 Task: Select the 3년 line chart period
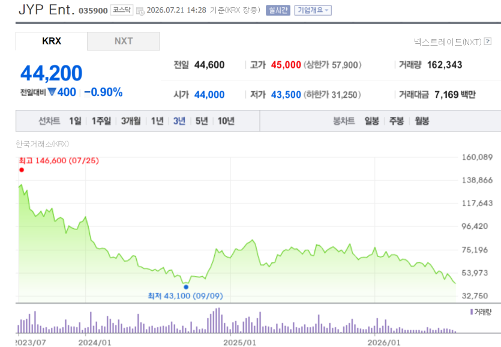click(x=179, y=121)
